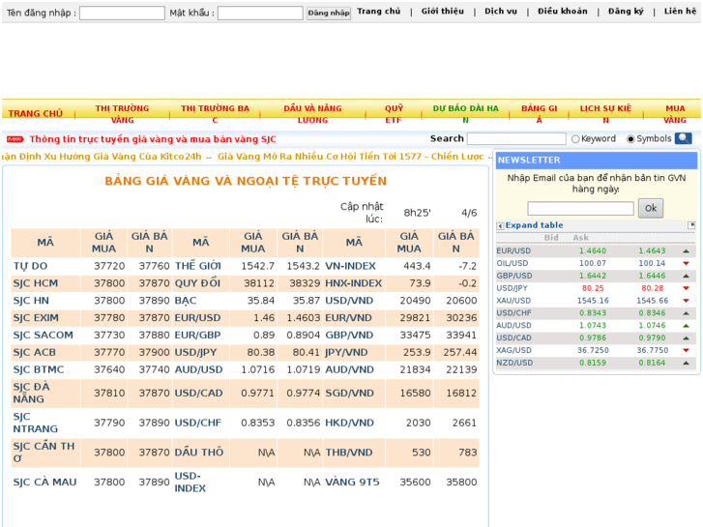Click the USD/VND rate label

[349, 301]
